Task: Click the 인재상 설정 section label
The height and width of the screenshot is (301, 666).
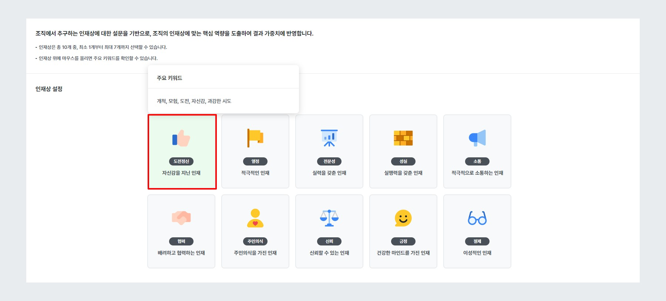Action: click(x=49, y=89)
